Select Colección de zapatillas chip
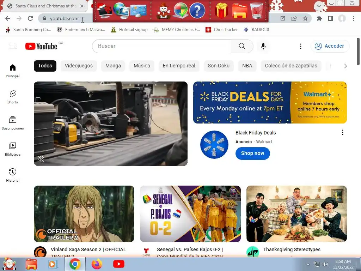Screen dimensions: 361x271 (291, 66)
